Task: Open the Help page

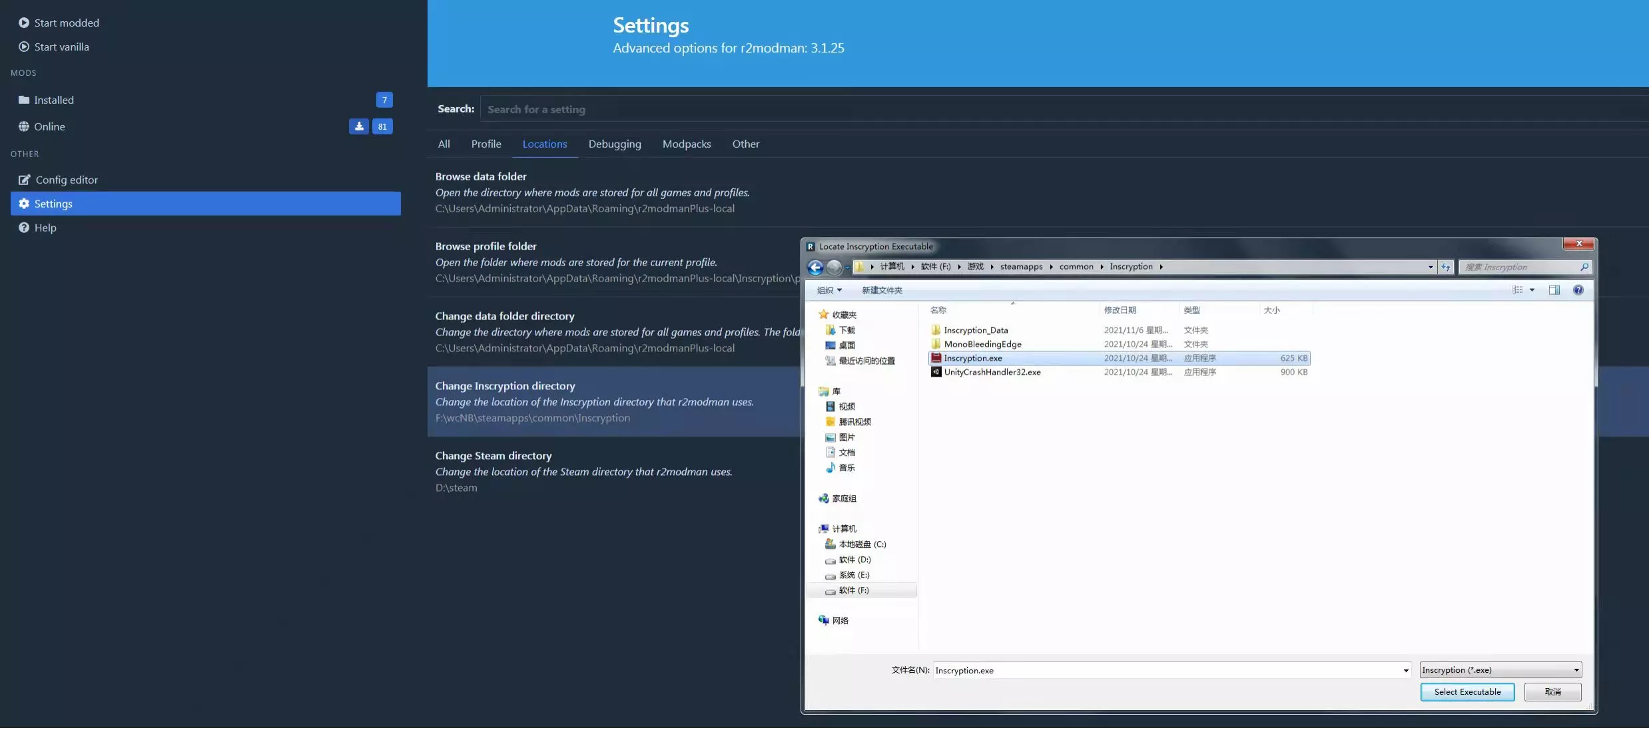Action: click(x=45, y=228)
